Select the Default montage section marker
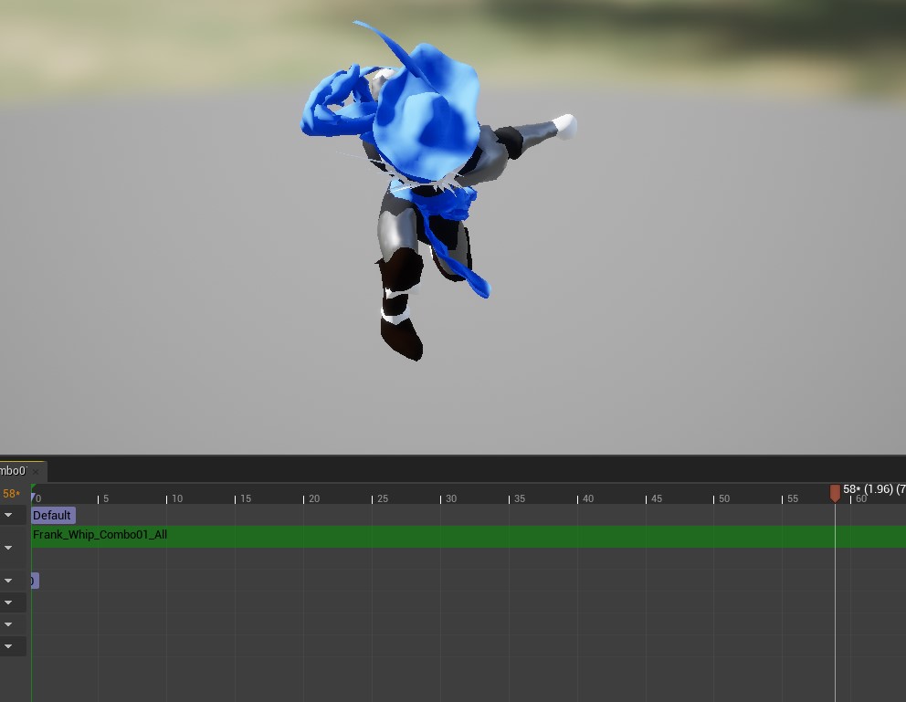This screenshot has height=702, width=906. 52,515
